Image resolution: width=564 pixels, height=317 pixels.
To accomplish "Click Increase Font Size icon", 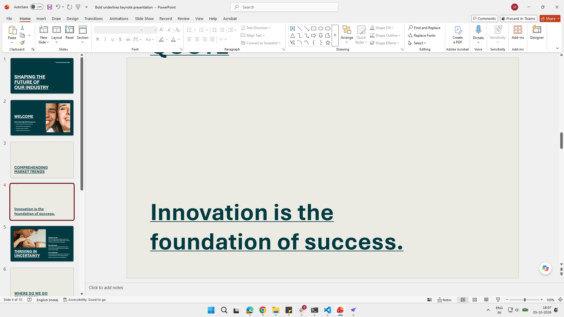I will [162, 30].
